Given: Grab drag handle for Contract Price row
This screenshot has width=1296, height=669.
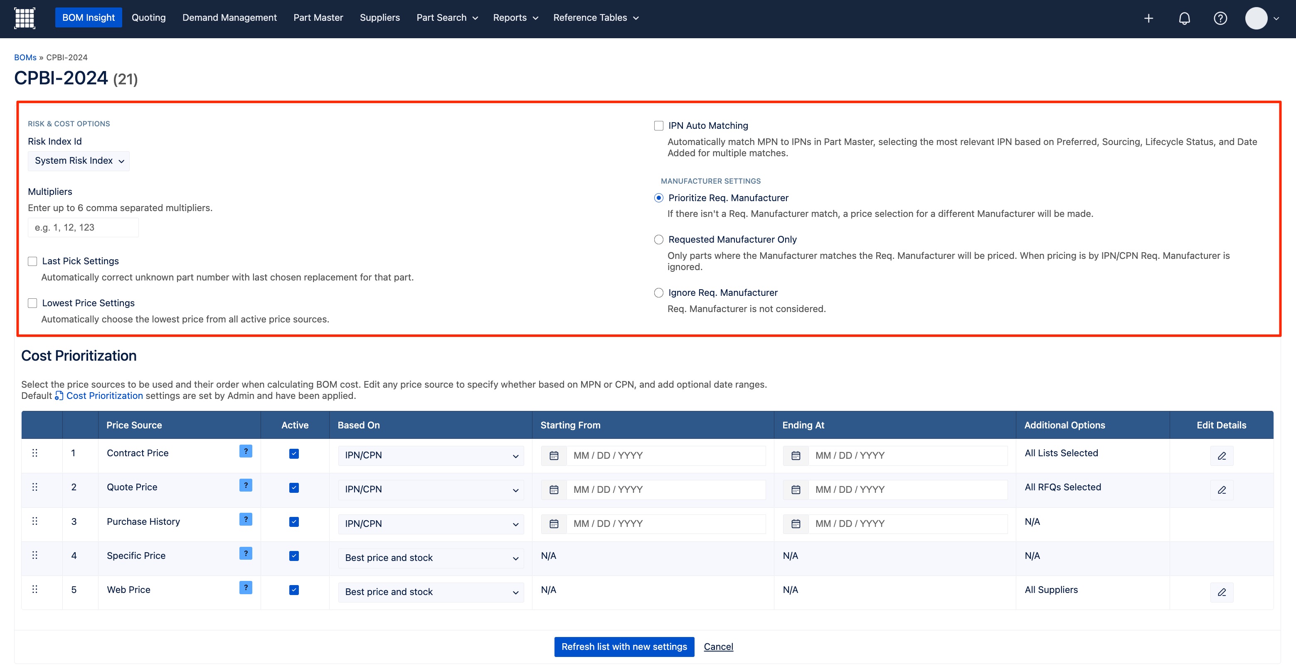Looking at the screenshot, I should click(x=35, y=453).
